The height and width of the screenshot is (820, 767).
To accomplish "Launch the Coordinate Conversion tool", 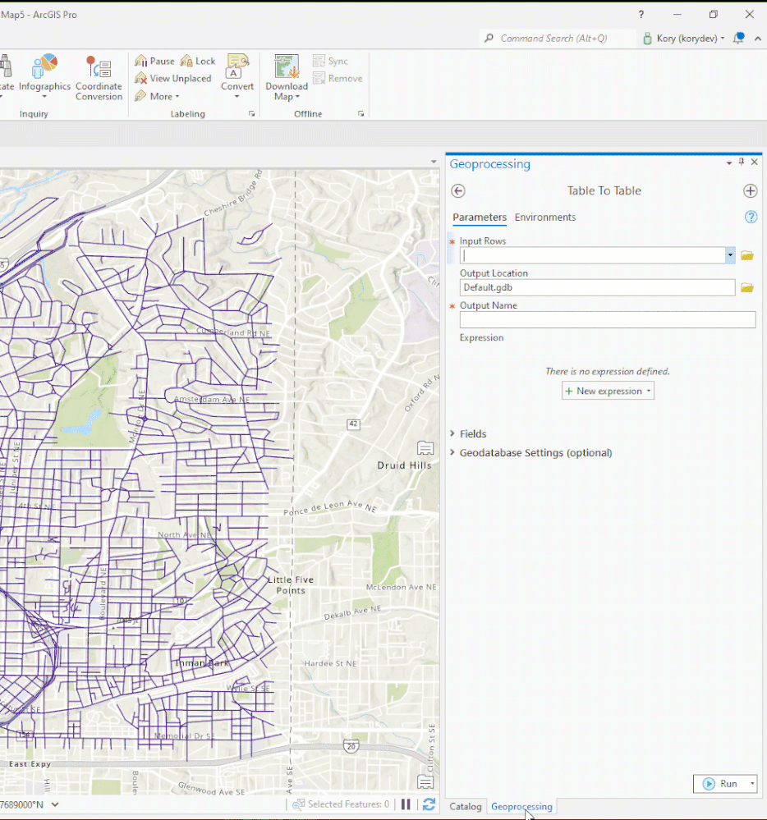I will (x=99, y=78).
